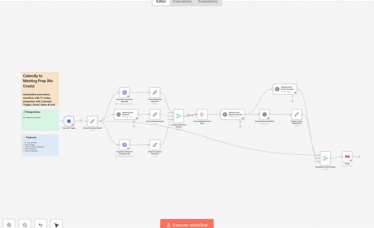
Task: Select the Perplexity: Research Attendee globe icon
Action: click(x=124, y=92)
